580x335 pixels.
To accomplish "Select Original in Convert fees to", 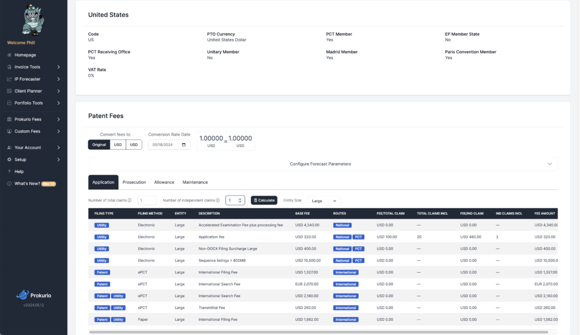I will [x=99, y=145].
